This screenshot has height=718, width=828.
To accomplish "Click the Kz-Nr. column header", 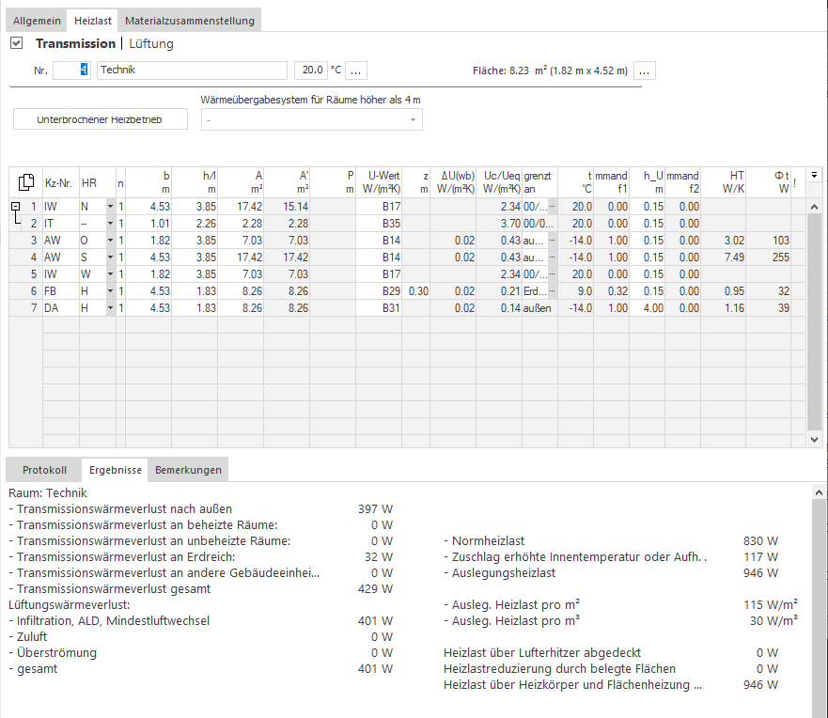I will (61, 182).
